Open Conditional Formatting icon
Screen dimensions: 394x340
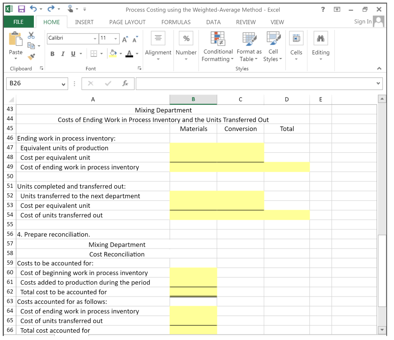coord(218,39)
